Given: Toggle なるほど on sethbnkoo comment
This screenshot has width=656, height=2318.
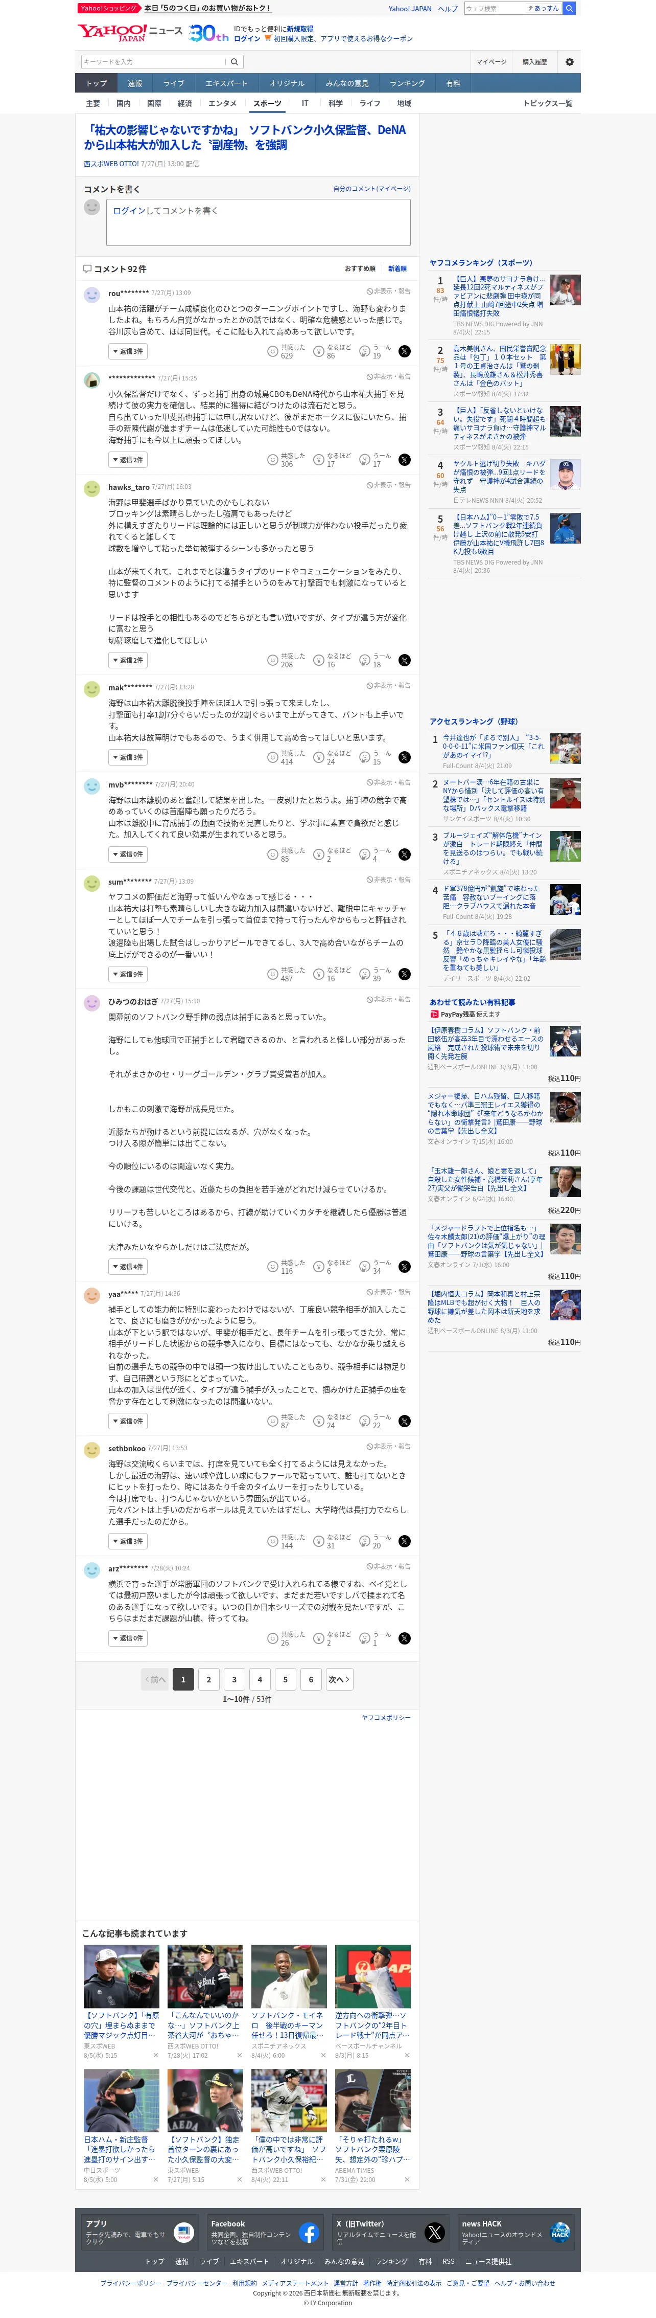Looking at the screenshot, I should (x=332, y=1541).
